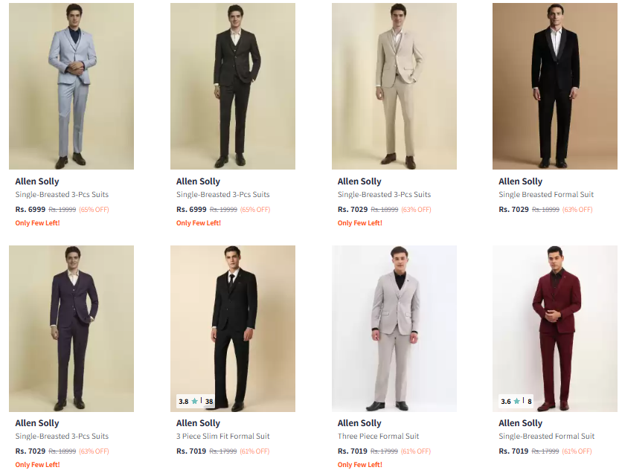
Task: Click the "Single Breasted Formal Suit" title under the black tuxedo
Action: coord(546,195)
